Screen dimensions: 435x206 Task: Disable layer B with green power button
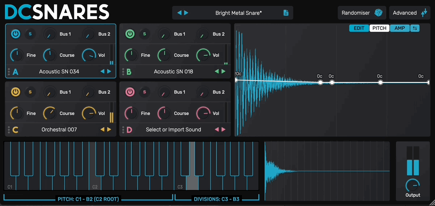[x=130, y=34]
